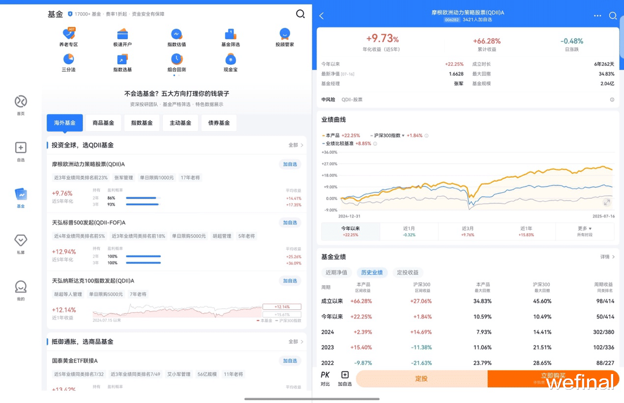The image size is (624, 403).
Task: Open 私募 in left sidebar
Action: coord(21,244)
